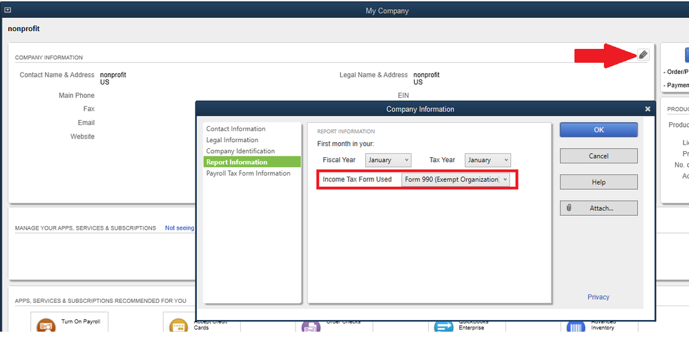Open the Income Tax Form Used dropdown

coord(456,179)
